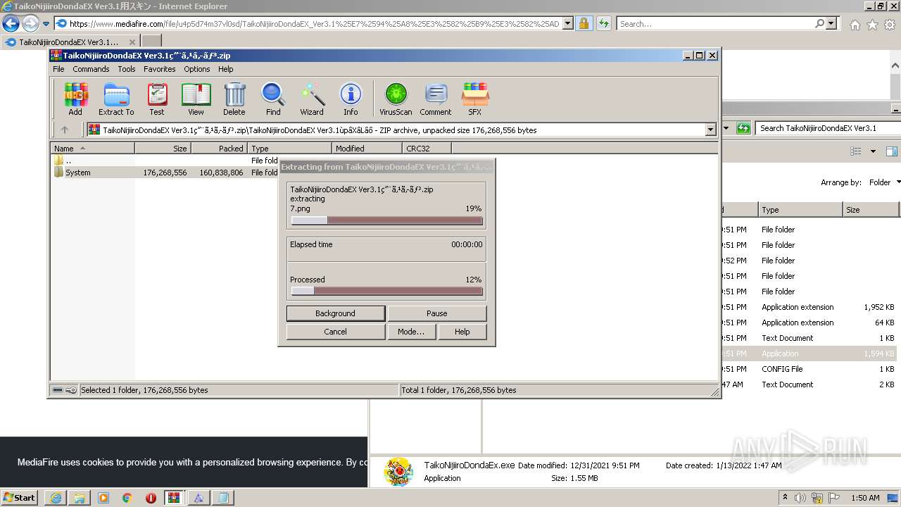The height and width of the screenshot is (507, 901).
Task: Open Chrome from the taskbar
Action: 127,498
